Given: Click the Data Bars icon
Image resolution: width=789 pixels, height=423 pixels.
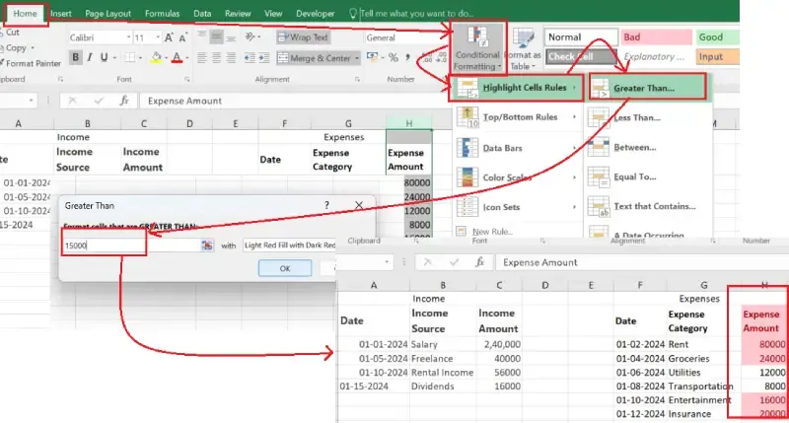Looking at the screenshot, I should point(466,147).
